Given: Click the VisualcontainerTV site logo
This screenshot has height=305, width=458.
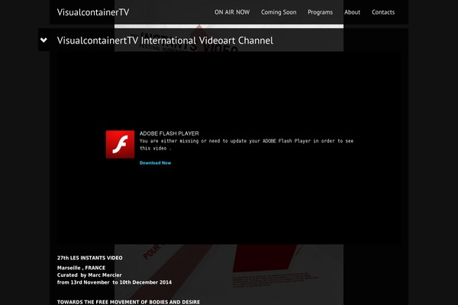Looking at the screenshot, I should (93, 12).
